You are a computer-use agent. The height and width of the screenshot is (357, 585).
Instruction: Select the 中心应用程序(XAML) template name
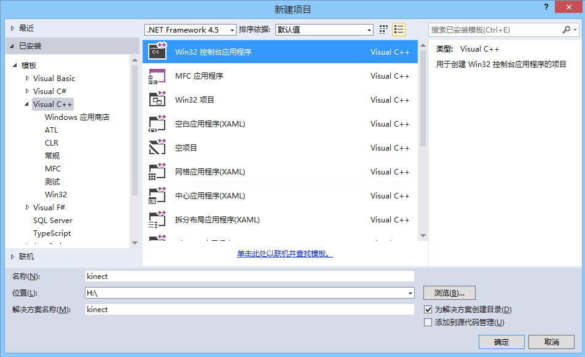210,196
